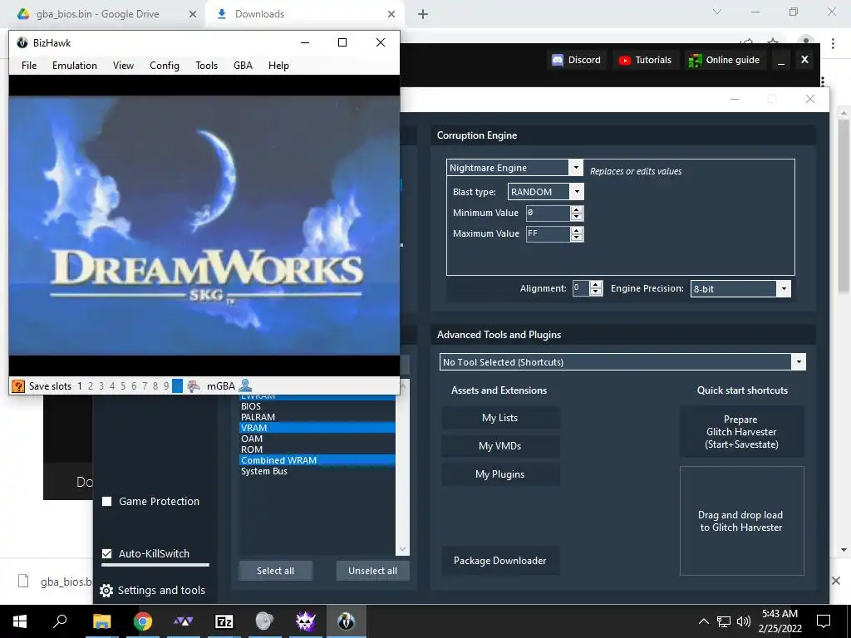Viewport: 851px width, 638px height.
Task: Click the YouTube icon beside Tutorials
Action: click(x=625, y=60)
